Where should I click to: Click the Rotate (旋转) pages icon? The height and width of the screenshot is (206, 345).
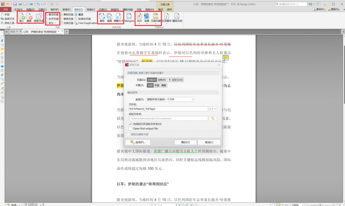click(x=102, y=17)
